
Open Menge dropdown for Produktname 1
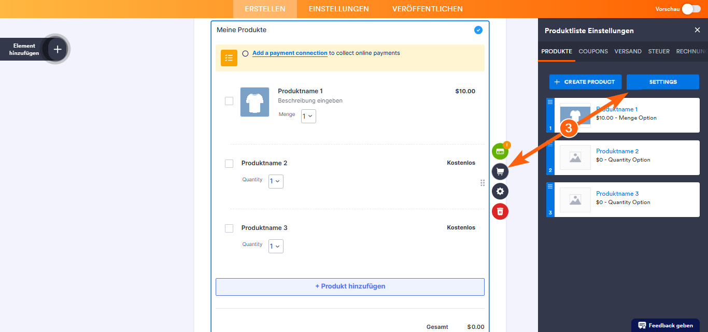308,117
